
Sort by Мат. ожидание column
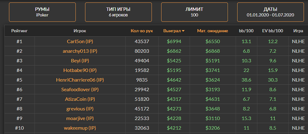tap(213, 31)
